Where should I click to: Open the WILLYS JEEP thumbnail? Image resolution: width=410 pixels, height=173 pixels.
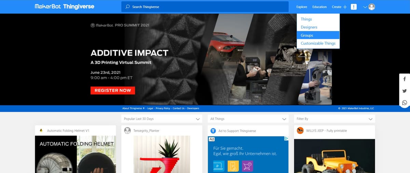334,156
